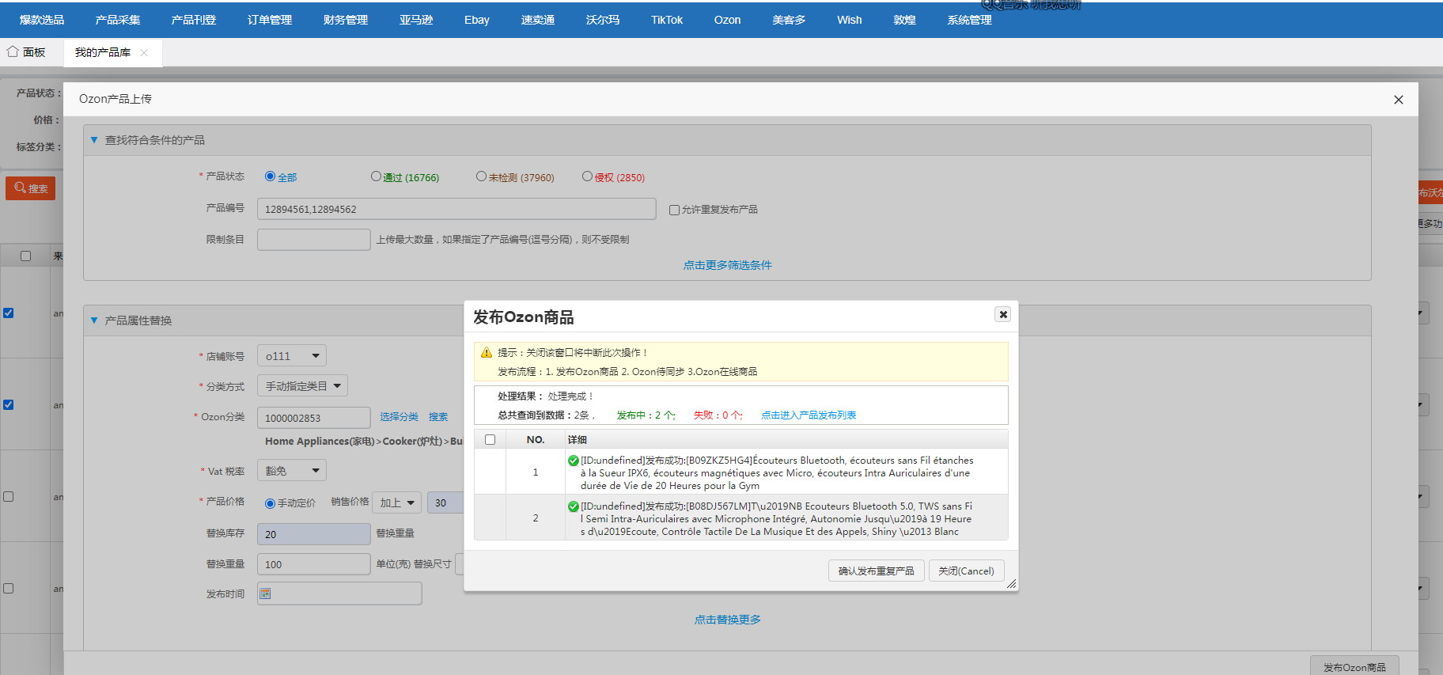Open the 沃尔玛 menu
Screen dimensions: 1443x675
coord(603,20)
